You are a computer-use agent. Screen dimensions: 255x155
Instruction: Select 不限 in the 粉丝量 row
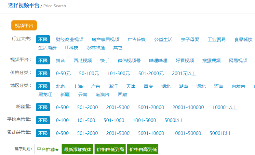tap(43, 107)
